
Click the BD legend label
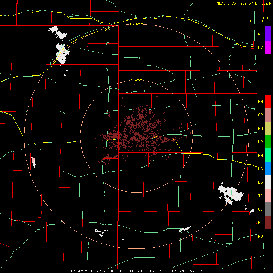(x=260, y=129)
